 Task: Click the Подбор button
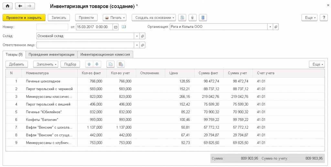point(70,64)
